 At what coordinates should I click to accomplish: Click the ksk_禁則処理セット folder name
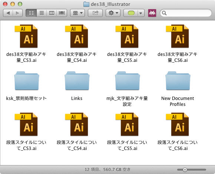pos(26,98)
